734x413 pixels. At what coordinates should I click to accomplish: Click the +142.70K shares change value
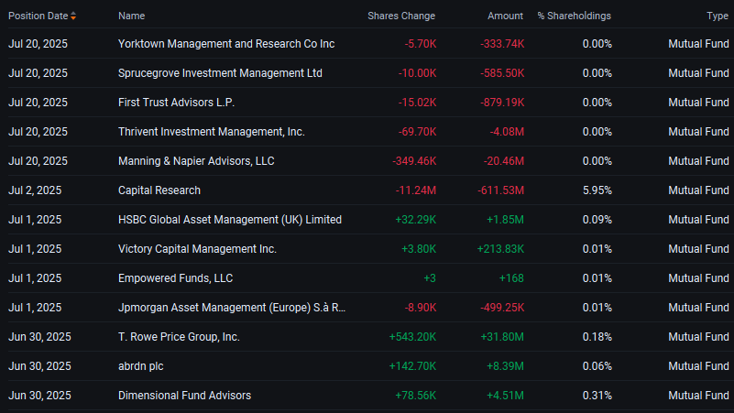[412, 366]
